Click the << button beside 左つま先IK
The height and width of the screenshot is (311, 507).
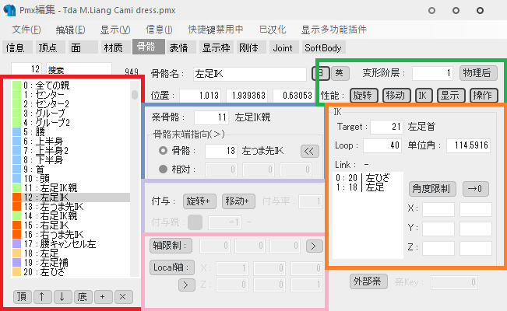coord(309,151)
